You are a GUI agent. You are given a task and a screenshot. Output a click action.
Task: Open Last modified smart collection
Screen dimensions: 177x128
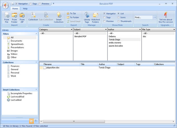click(x=16, y=97)
